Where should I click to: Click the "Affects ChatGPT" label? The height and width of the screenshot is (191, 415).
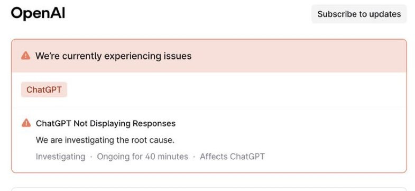pyautogui.click(x=233, y=157)
